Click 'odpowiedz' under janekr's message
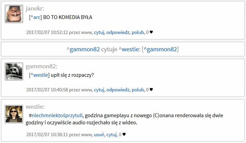246x143 pixels. [118, 33]
